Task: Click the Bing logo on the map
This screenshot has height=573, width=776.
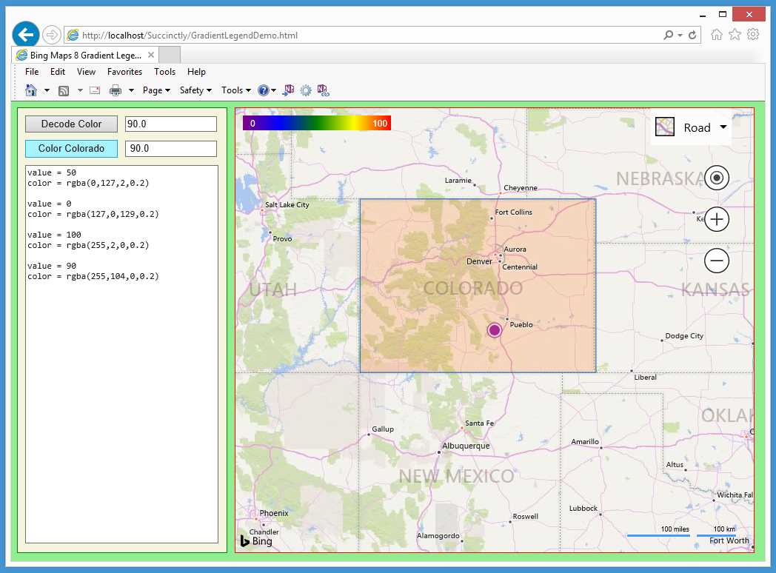Action: point(256,541)
